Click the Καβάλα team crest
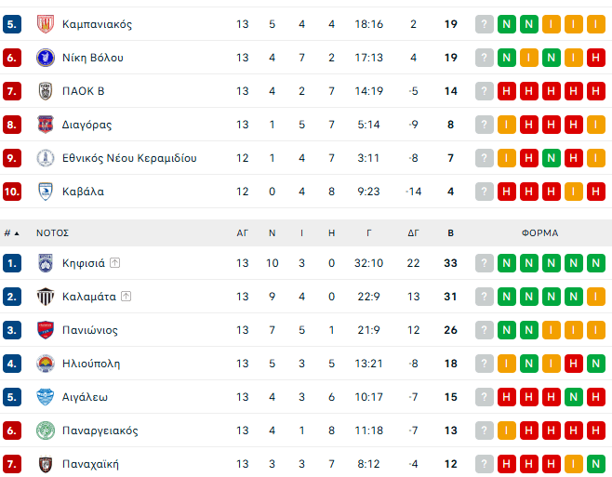This screenshot has width=612, height=477. [45, 192]
